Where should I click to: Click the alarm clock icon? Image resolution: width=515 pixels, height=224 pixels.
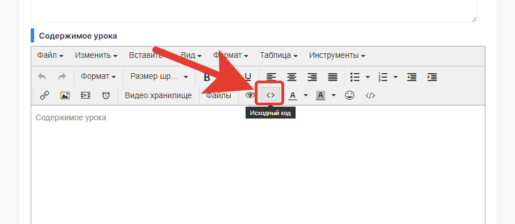tap(106, 96)
